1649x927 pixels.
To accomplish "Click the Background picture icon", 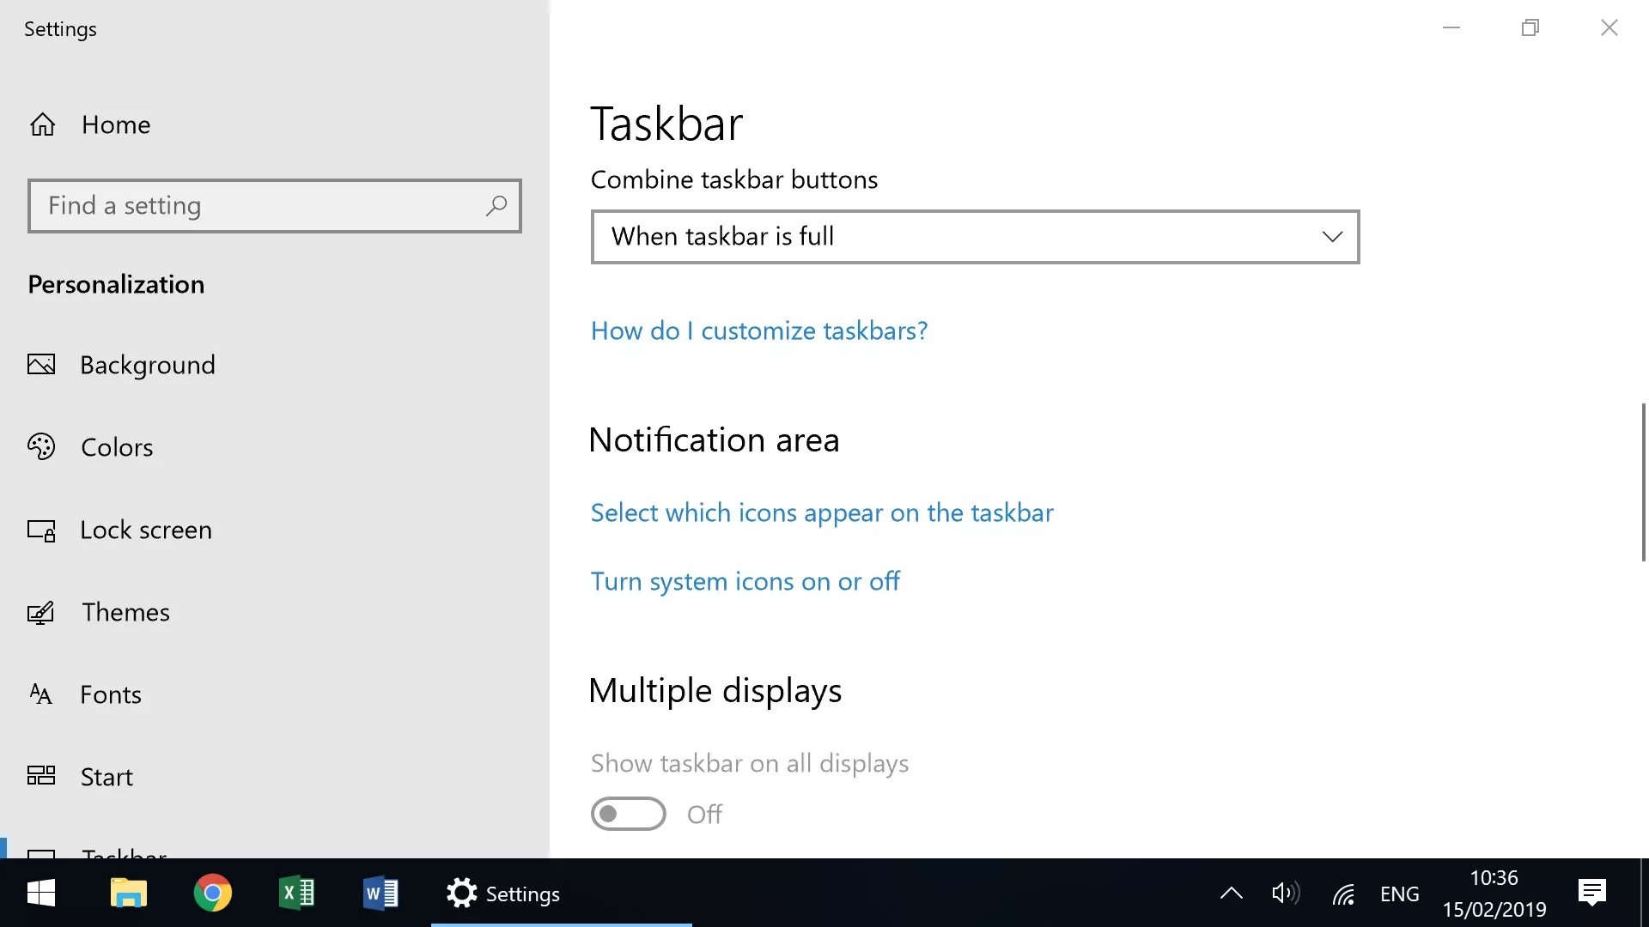I will coord(41,365).
